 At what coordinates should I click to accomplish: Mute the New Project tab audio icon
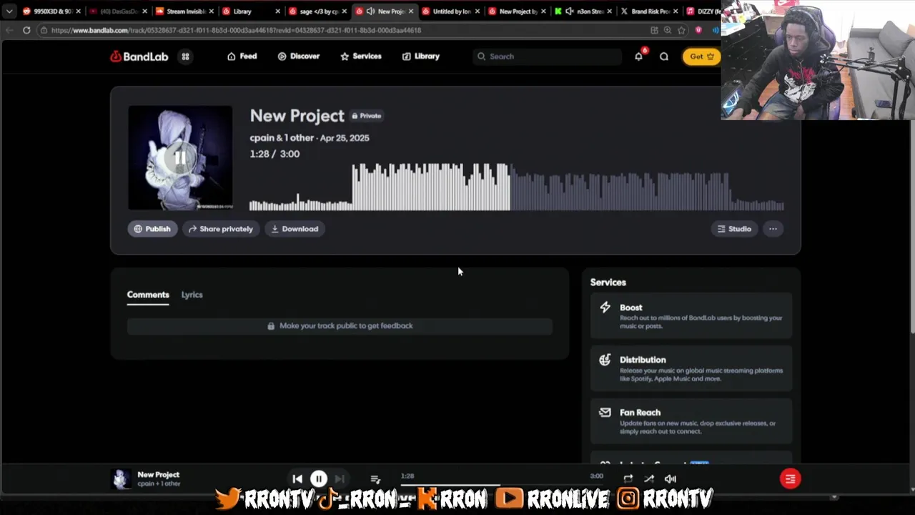370,11
